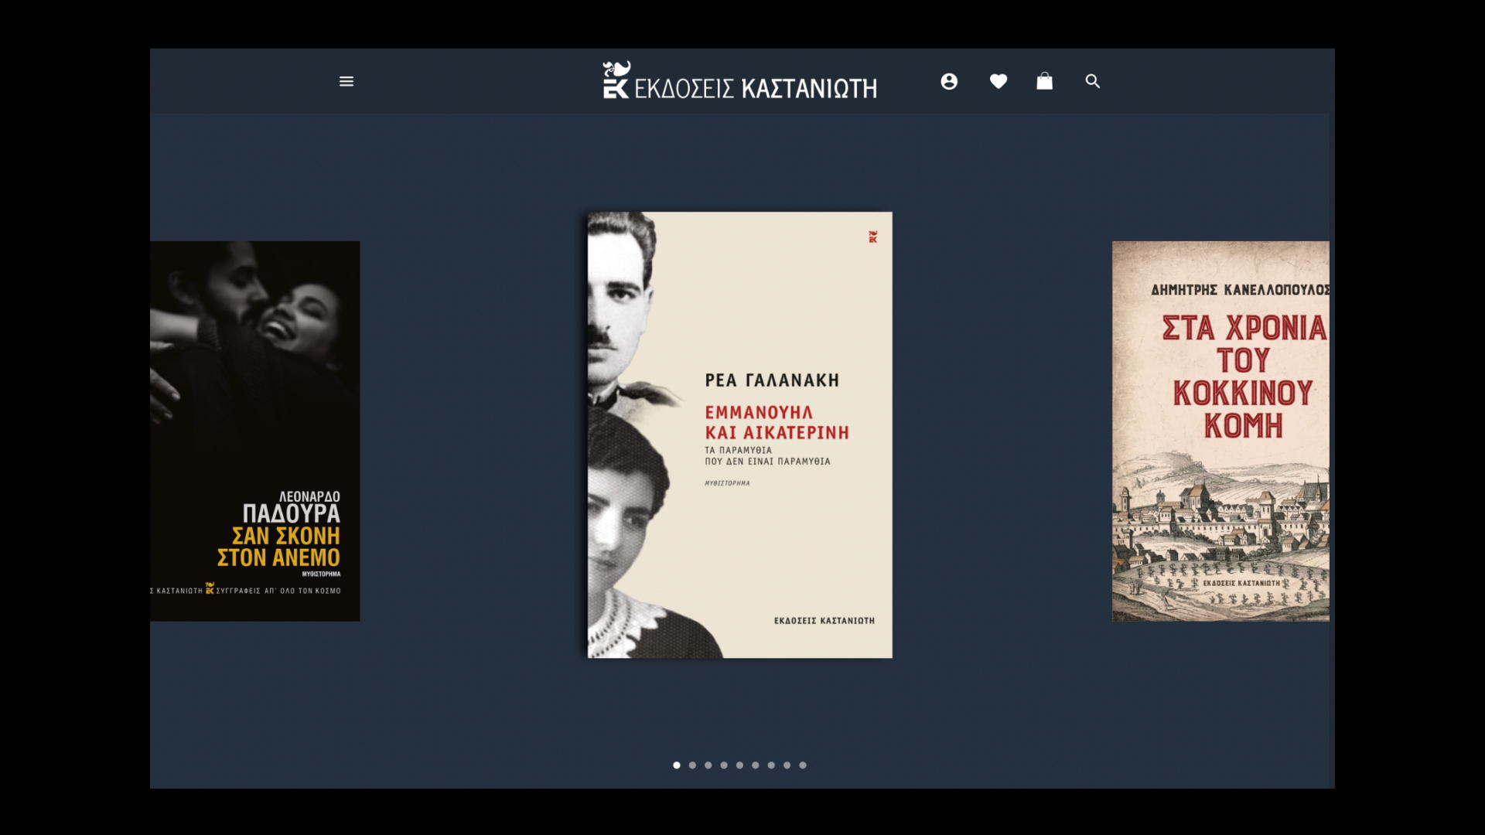The width and height of the screenshot is (1485, 835).
Task: Go to third carousel slide dot
Action: 708,765
